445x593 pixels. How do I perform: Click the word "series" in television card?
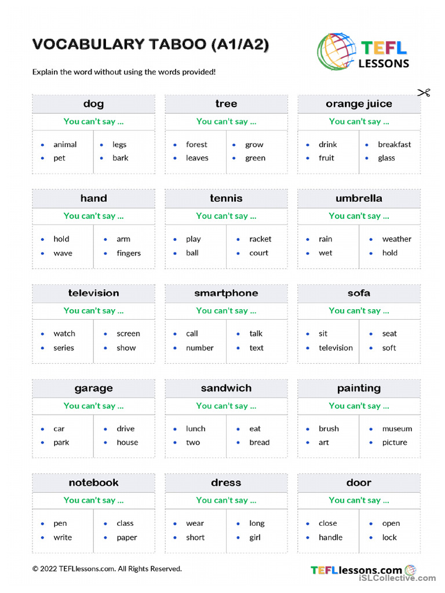point(64,348)
